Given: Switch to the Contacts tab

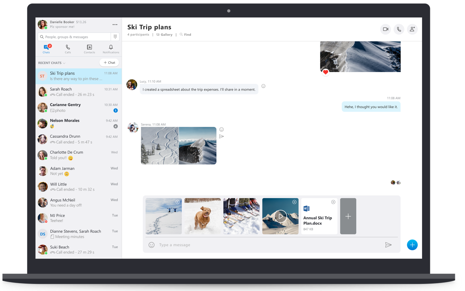Looking at the screenshot, I should pos(89,48).
